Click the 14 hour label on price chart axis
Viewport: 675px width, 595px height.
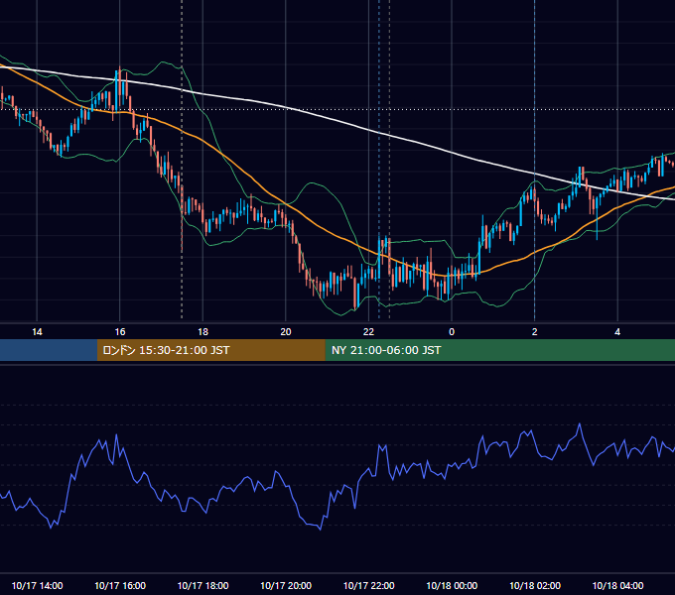(x=37, y=332)
